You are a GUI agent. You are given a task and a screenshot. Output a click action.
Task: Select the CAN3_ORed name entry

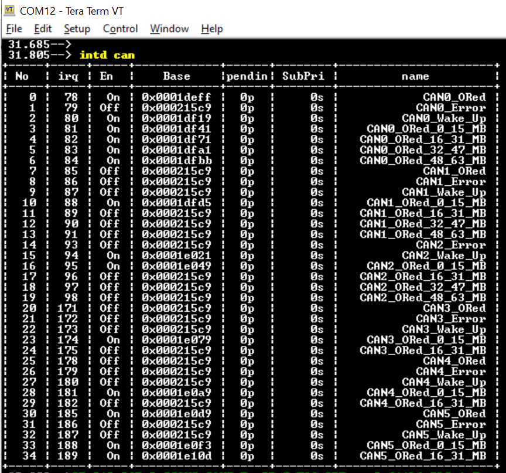click(454, 308)
